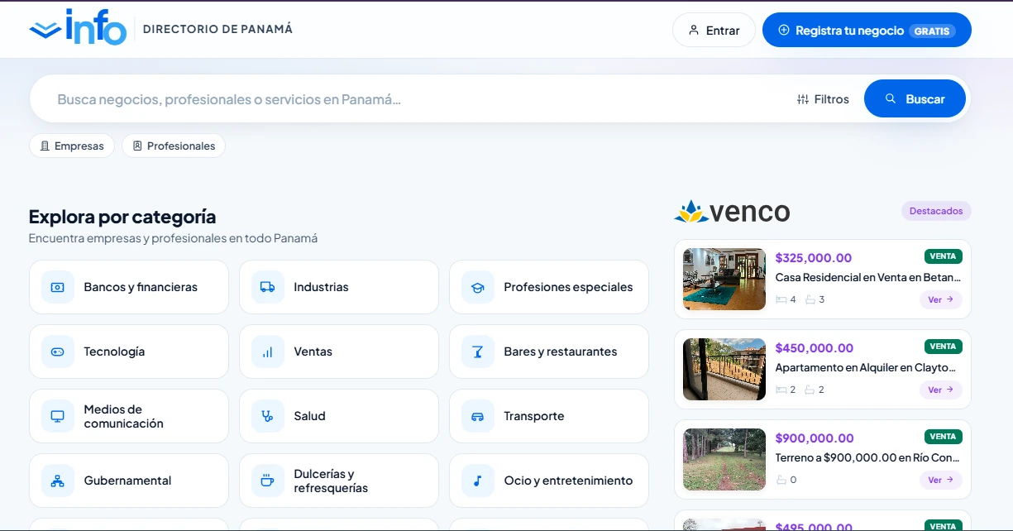Select the Industrias truck icon
The image size is (1013, 531).
(268, 287)
